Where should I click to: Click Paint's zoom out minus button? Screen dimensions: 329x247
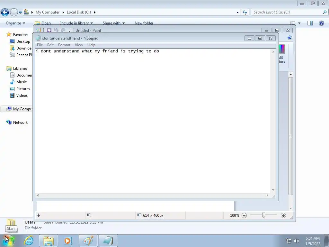(x=244, y=215)
